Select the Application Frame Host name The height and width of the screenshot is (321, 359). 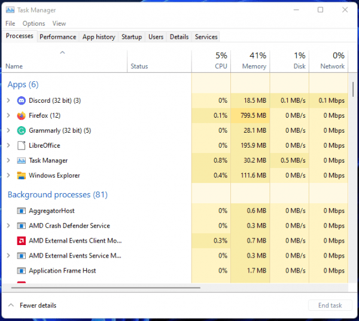pos(62,271)
